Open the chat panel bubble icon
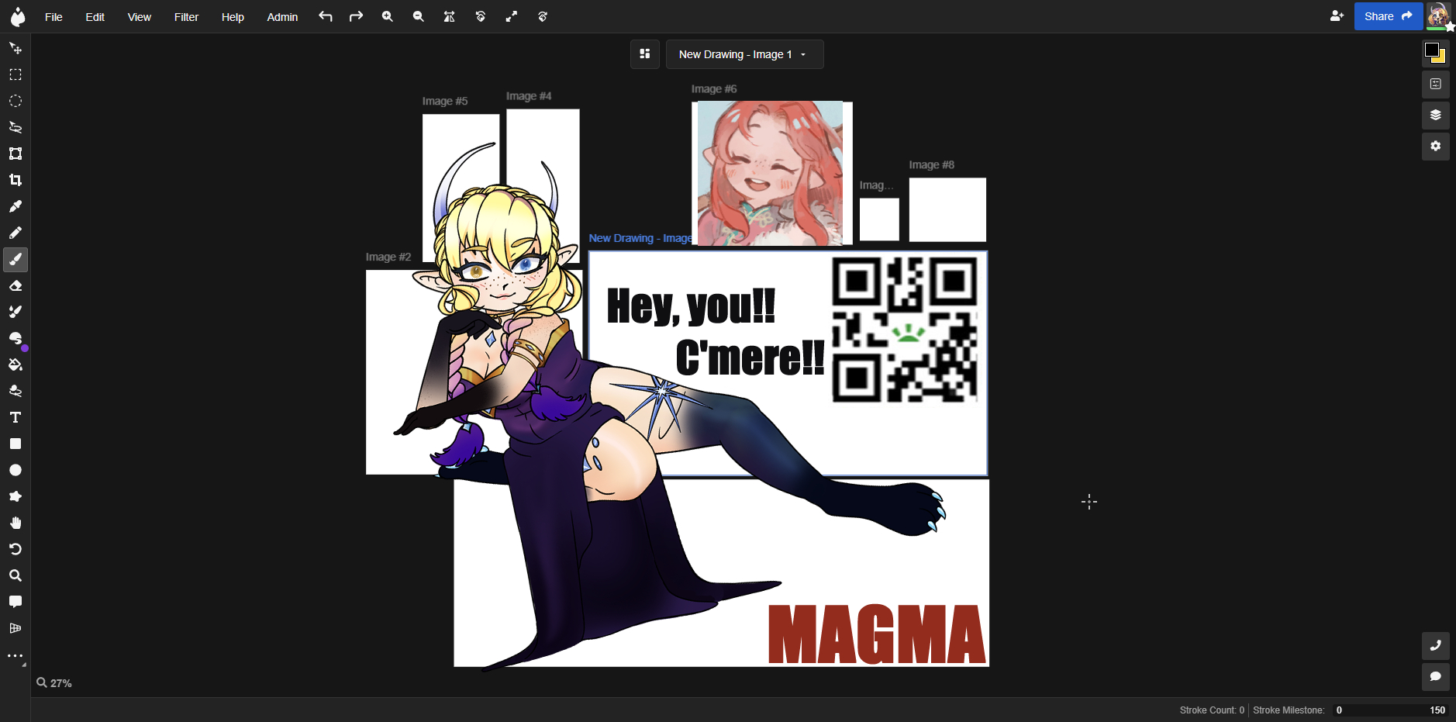 point(1435,677)
